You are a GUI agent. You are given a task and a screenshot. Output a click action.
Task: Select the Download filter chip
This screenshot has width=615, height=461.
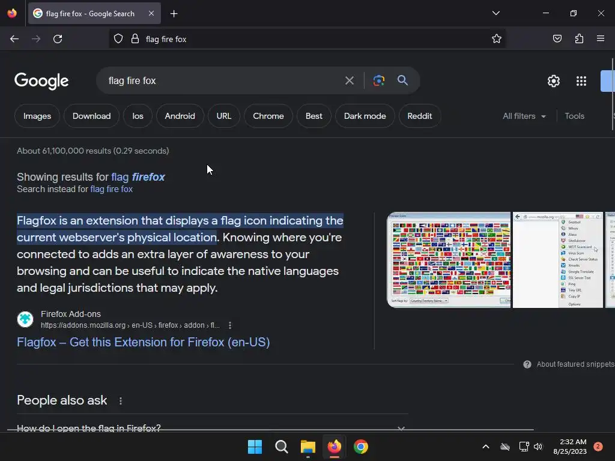coord(91,116)
